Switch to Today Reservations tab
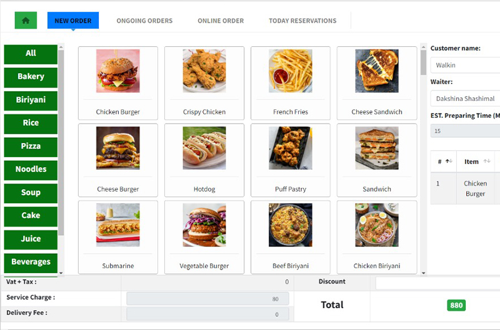The height and width of the screenshot is (330, 500). click(x=302, y=21)
